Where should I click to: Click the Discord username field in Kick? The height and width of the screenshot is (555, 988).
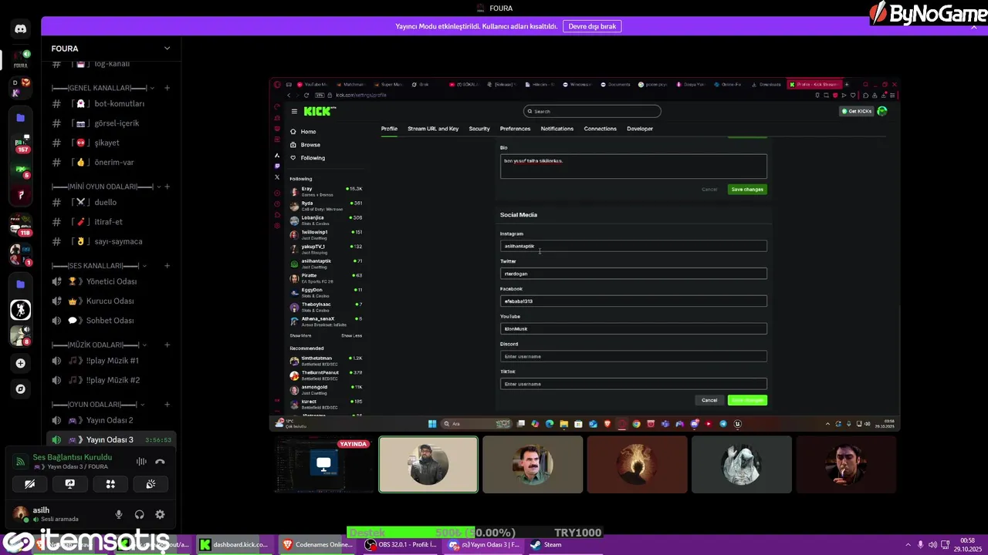coord(634,356)
